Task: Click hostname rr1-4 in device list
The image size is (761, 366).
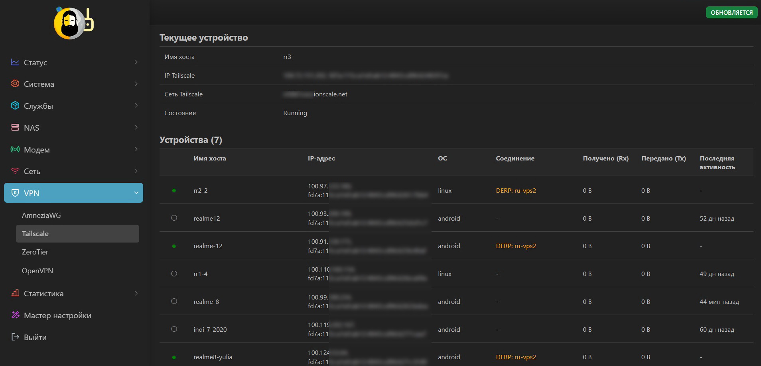Action: coord(200,274)
